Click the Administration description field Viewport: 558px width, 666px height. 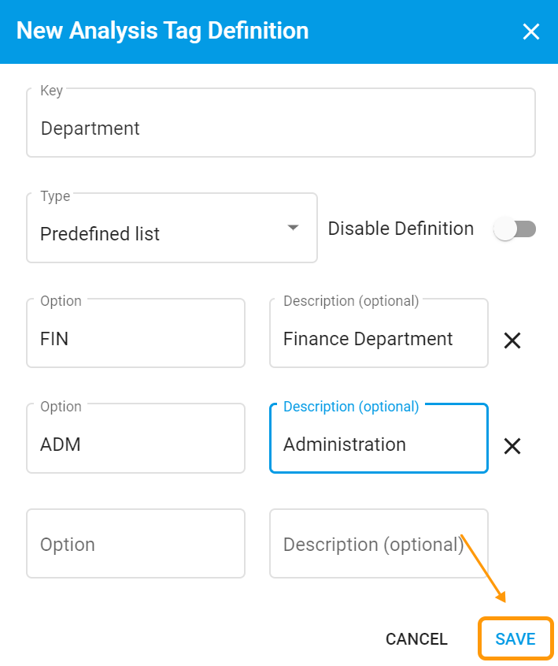pyautogui.click(x=379, y=438)
